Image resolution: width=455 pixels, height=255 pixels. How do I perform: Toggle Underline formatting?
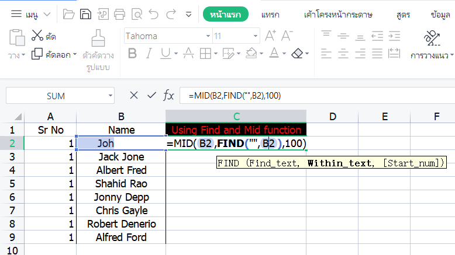coord(166,54)
